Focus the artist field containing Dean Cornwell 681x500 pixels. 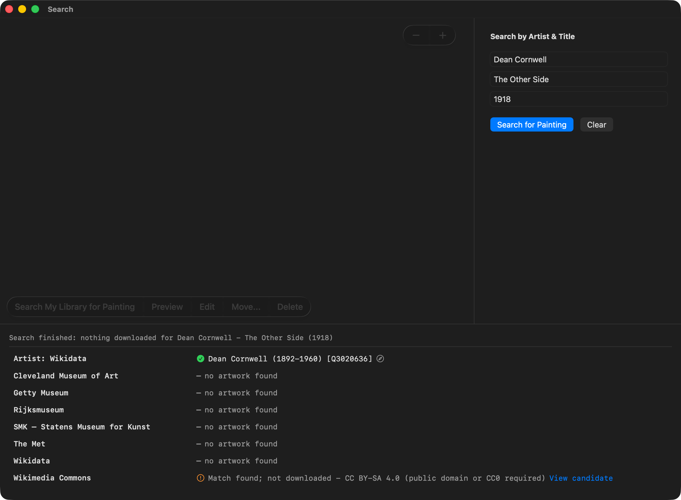(x=579, y=59)
